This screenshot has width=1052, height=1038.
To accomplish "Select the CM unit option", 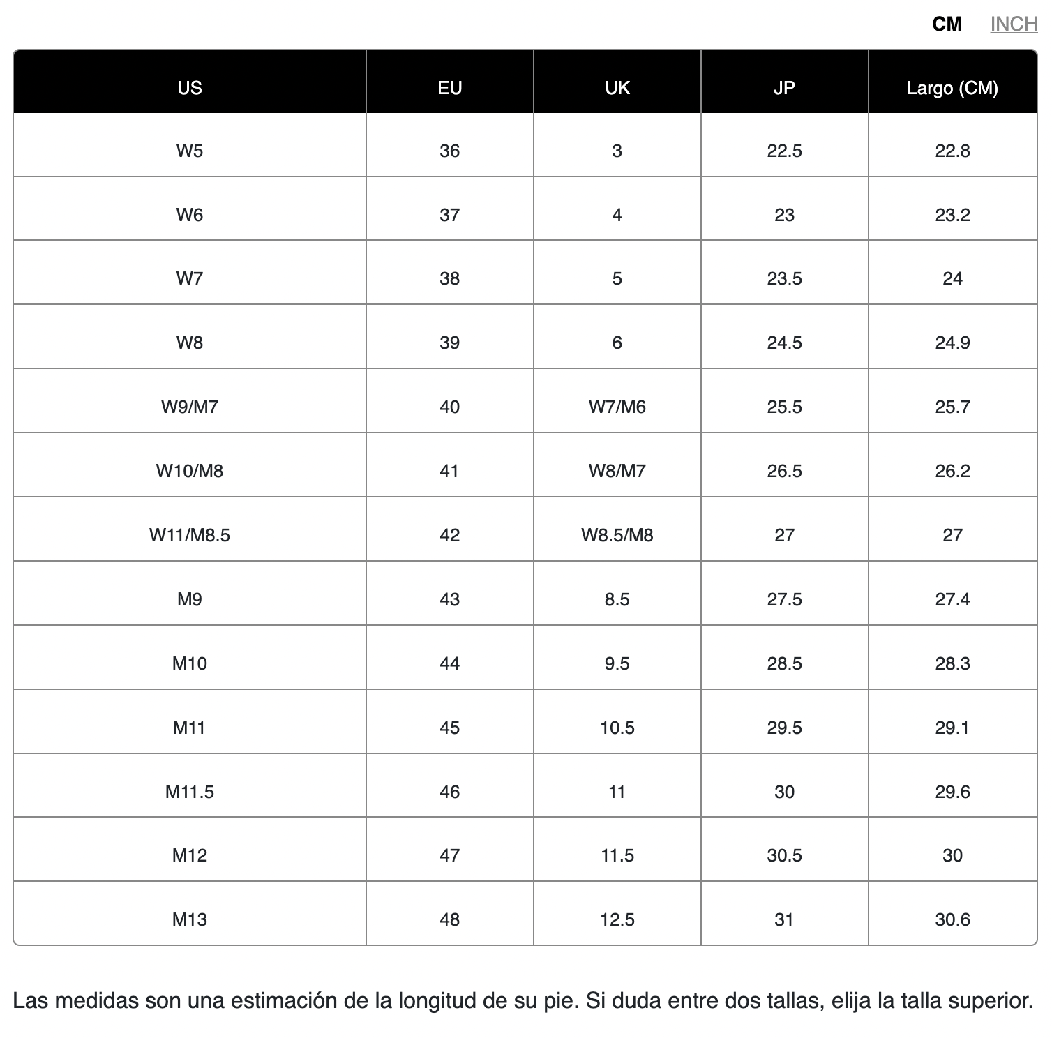I will (x=947, y=24).
